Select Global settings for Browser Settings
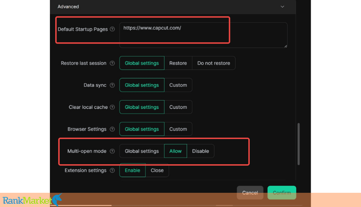This screenshot has width=361, height=207. (142, 129)
